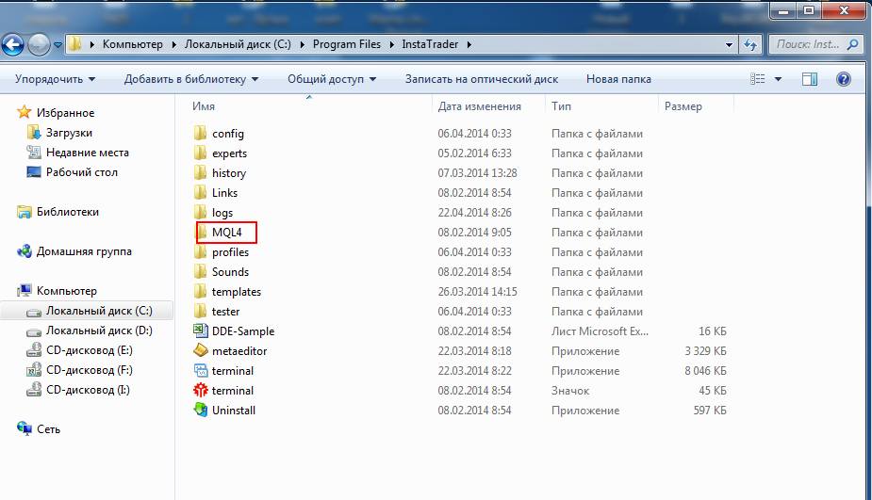Click the refresh button next to address bar
Screen dimensions: 872x500
pyautogui.click(x=750, y=44)
